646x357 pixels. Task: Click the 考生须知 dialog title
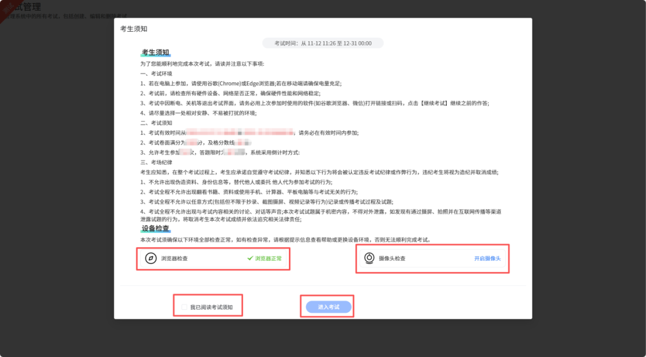(133, 29)
